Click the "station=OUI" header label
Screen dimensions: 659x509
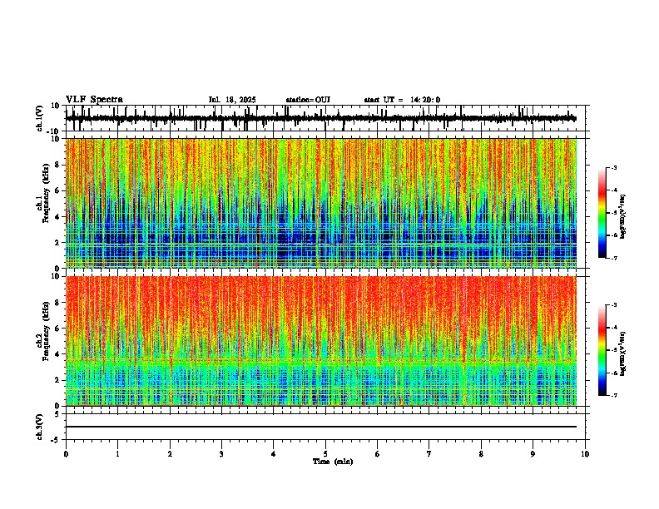pos(308,100)
